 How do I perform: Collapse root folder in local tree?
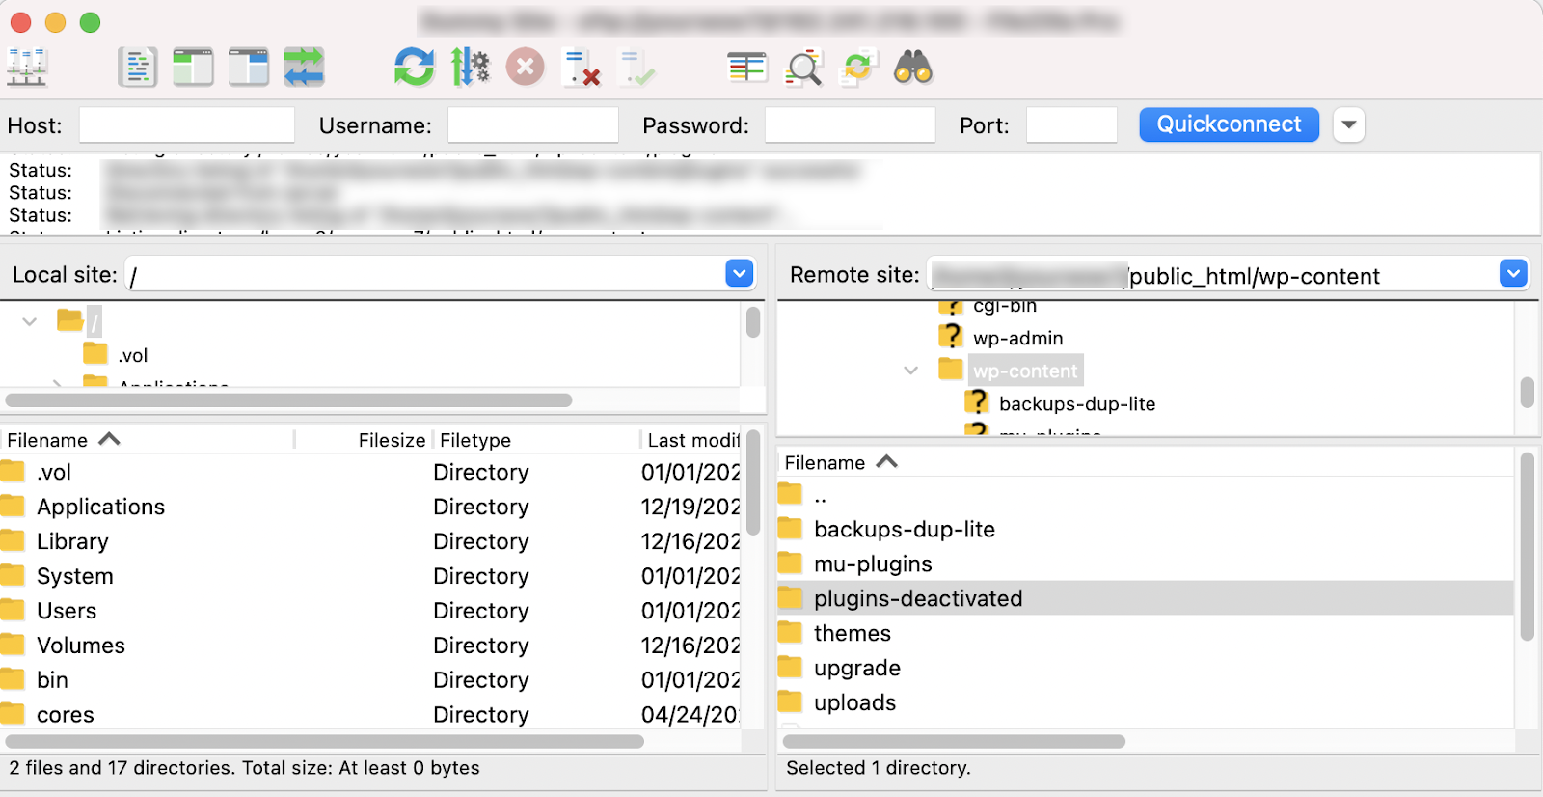point(30,321)
